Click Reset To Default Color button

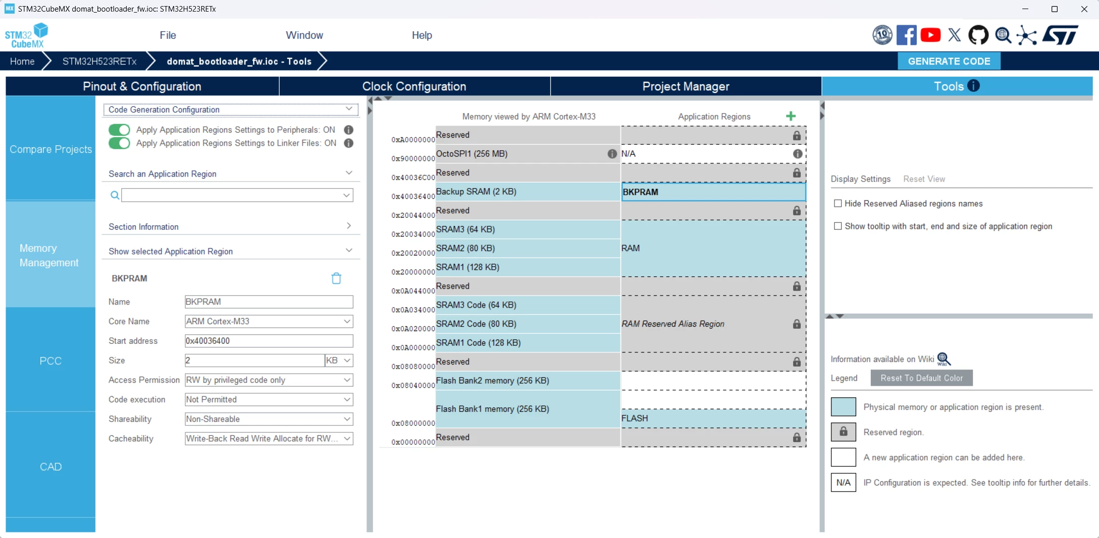[922, 378]
